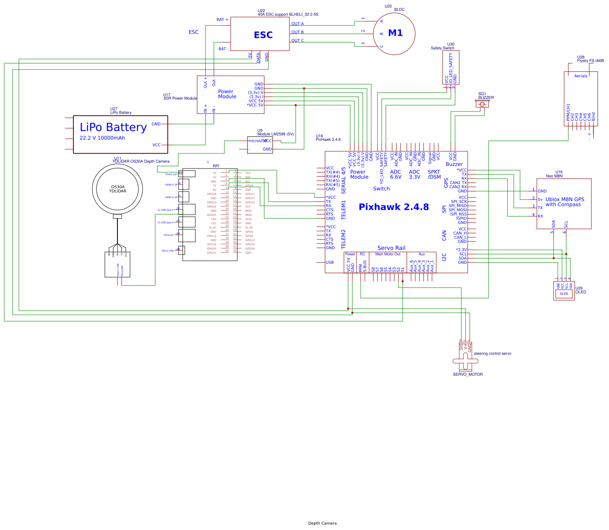The height and width of the screenshot is (530, 609).
Task: Click the 'ID_SC' pin on RPI header
Action: point(213,228)
